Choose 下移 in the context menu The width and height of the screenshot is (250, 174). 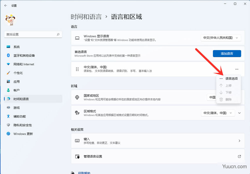click(x=228, y=92)
